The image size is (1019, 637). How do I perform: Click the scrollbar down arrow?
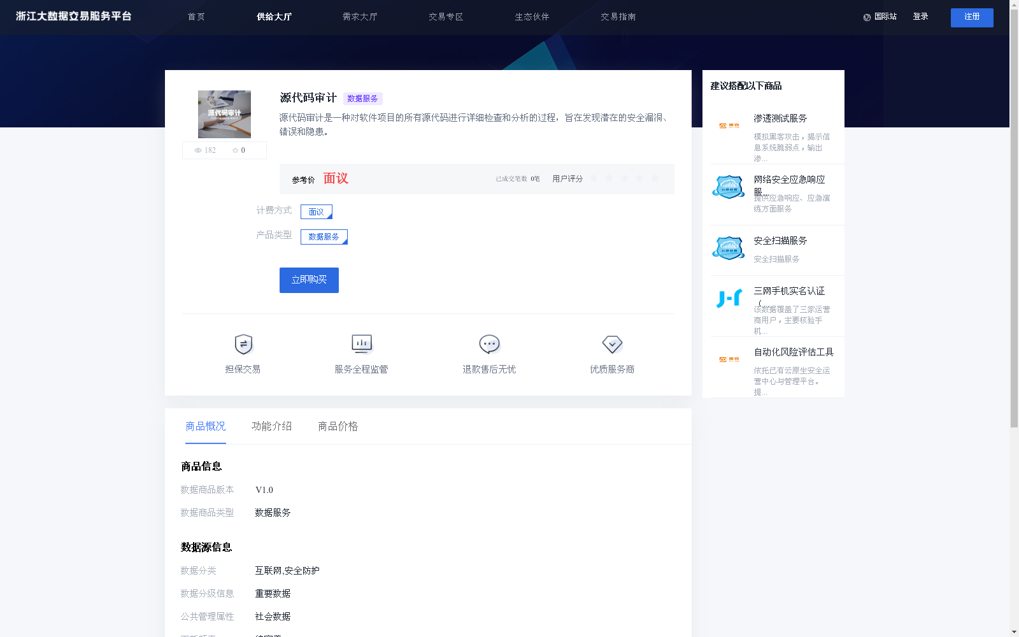pyautogui.click(x=1014, y=633)
